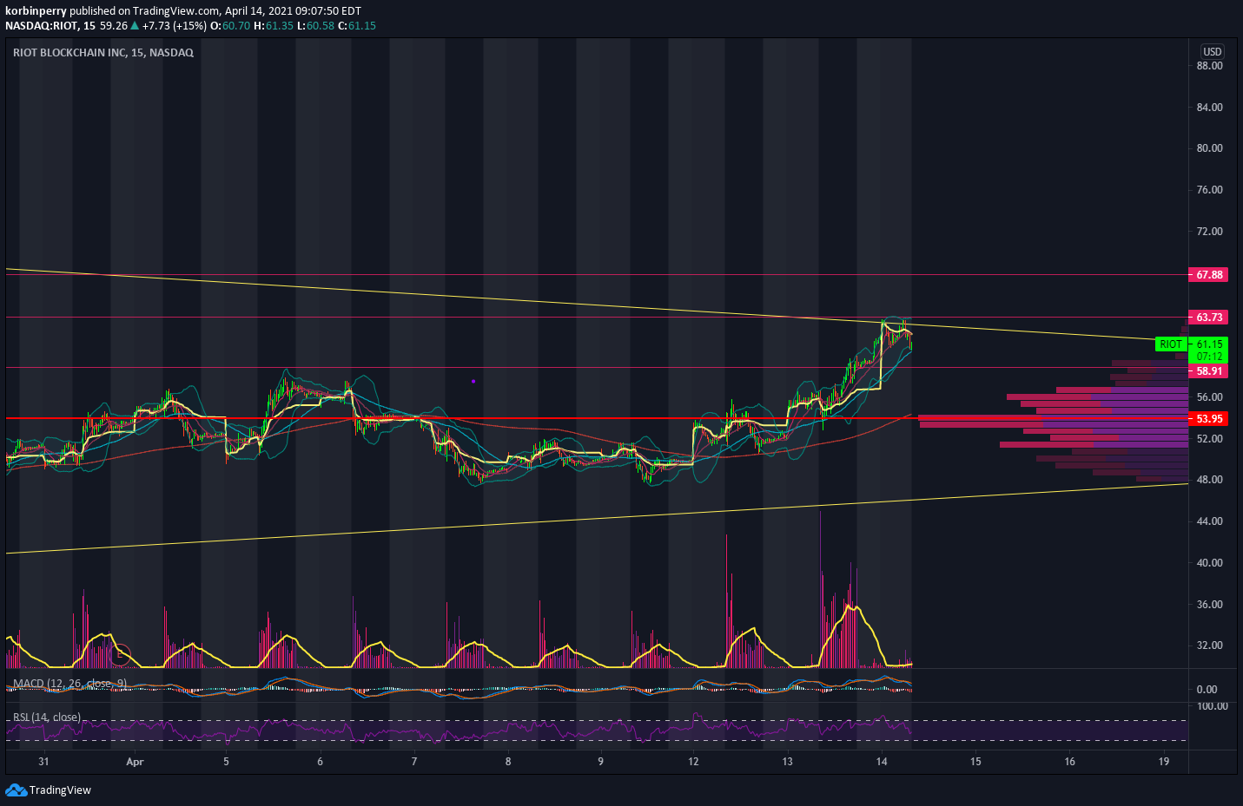This screenshot has height=806, width=1243.
Task: Click date 16 on the time axis
Action: [1069, 762]
